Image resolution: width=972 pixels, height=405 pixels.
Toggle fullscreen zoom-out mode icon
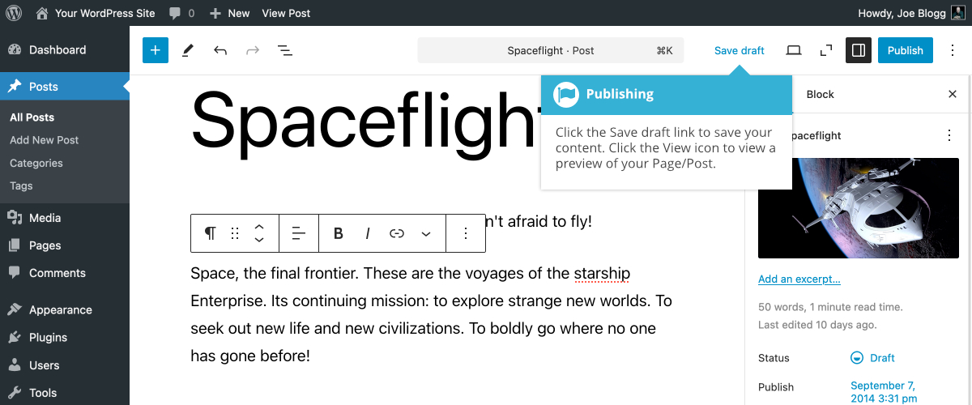826,50
